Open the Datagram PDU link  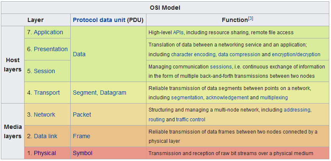tap(113, 93)
